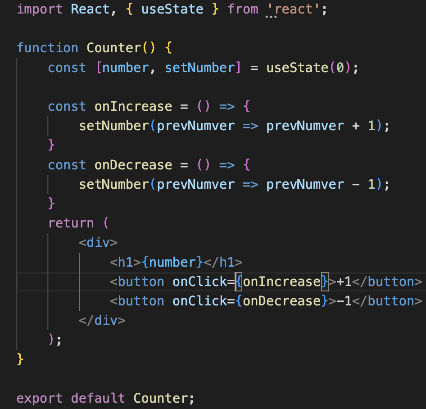Click opening 'button' tag on the onDecrease line
The image size is (426, 409).
[x=141, y=301]
